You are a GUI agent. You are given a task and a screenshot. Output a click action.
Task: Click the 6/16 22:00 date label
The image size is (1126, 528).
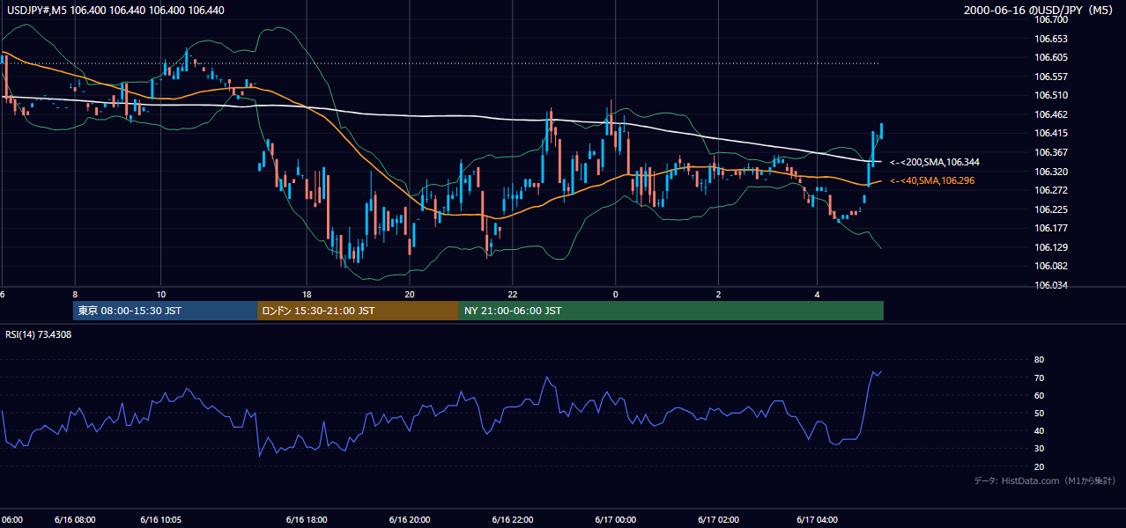pos(512,519)
